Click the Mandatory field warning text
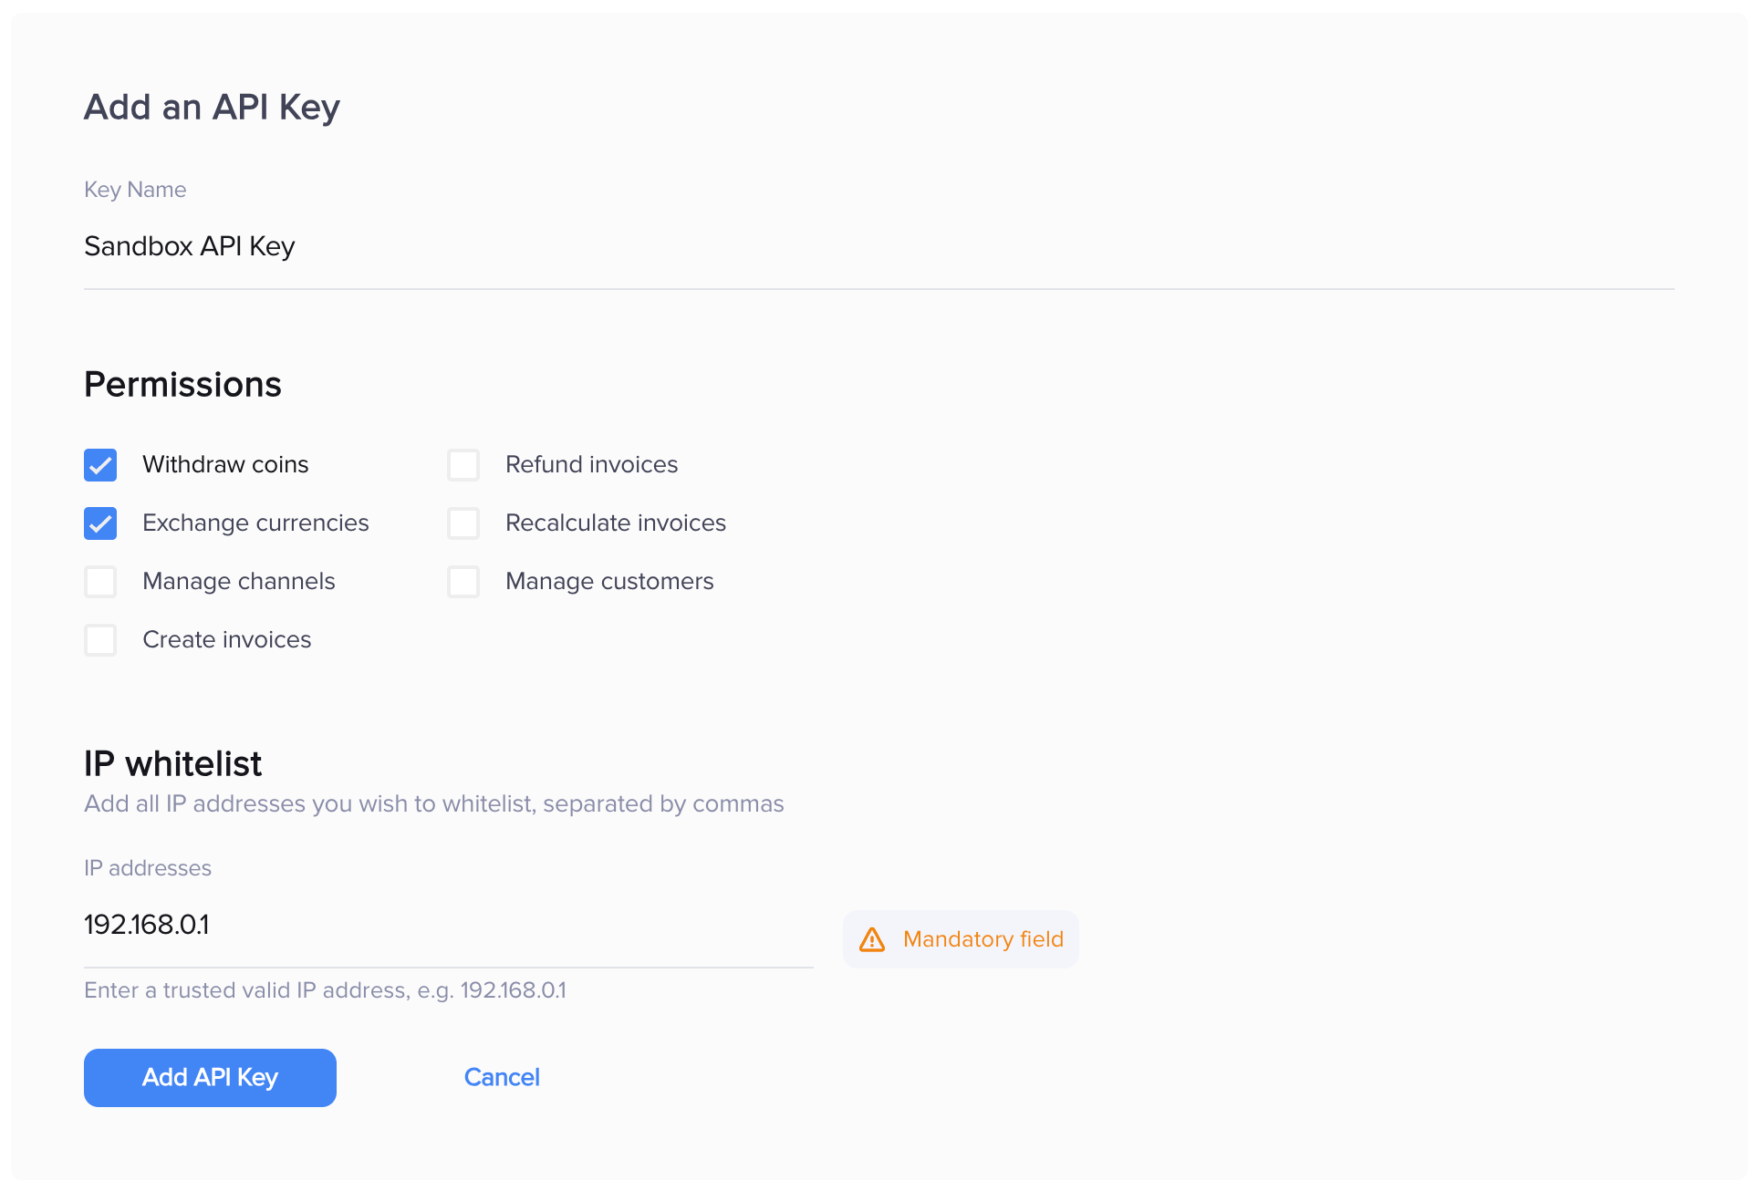The height and width of the screenshot is (1191, 1757). click(x=982, y=939)
